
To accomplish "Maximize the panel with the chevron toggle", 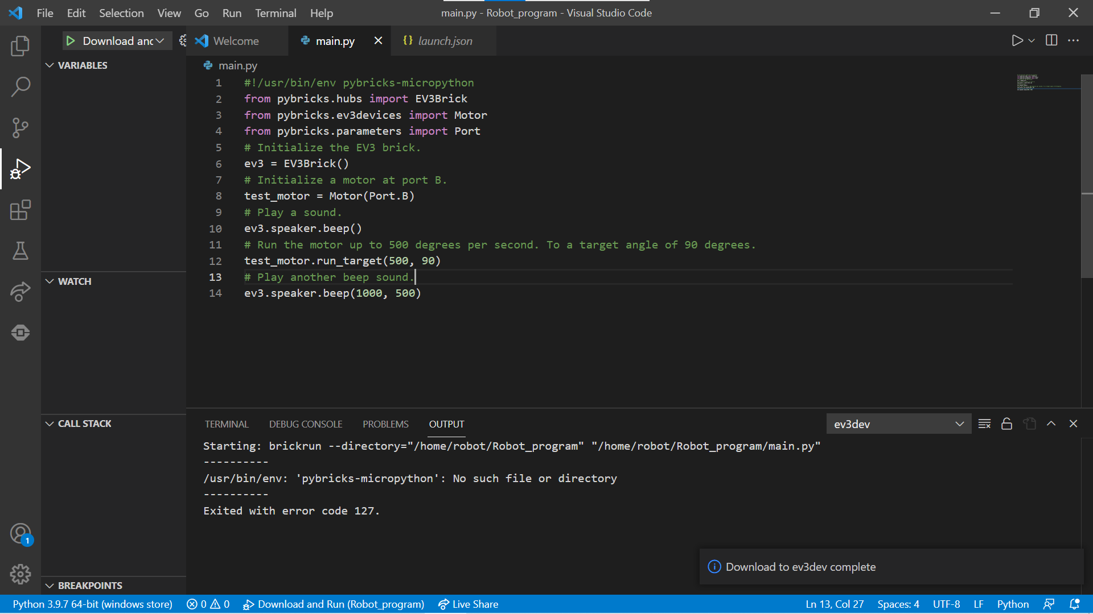I will point(1051,424).
